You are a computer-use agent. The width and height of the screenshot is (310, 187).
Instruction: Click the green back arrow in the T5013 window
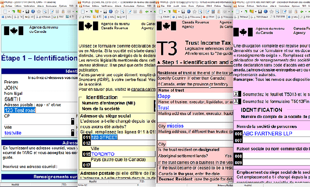[x=302, y=12]
